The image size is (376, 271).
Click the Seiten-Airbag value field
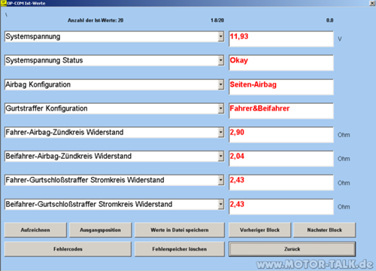point(281,87)
